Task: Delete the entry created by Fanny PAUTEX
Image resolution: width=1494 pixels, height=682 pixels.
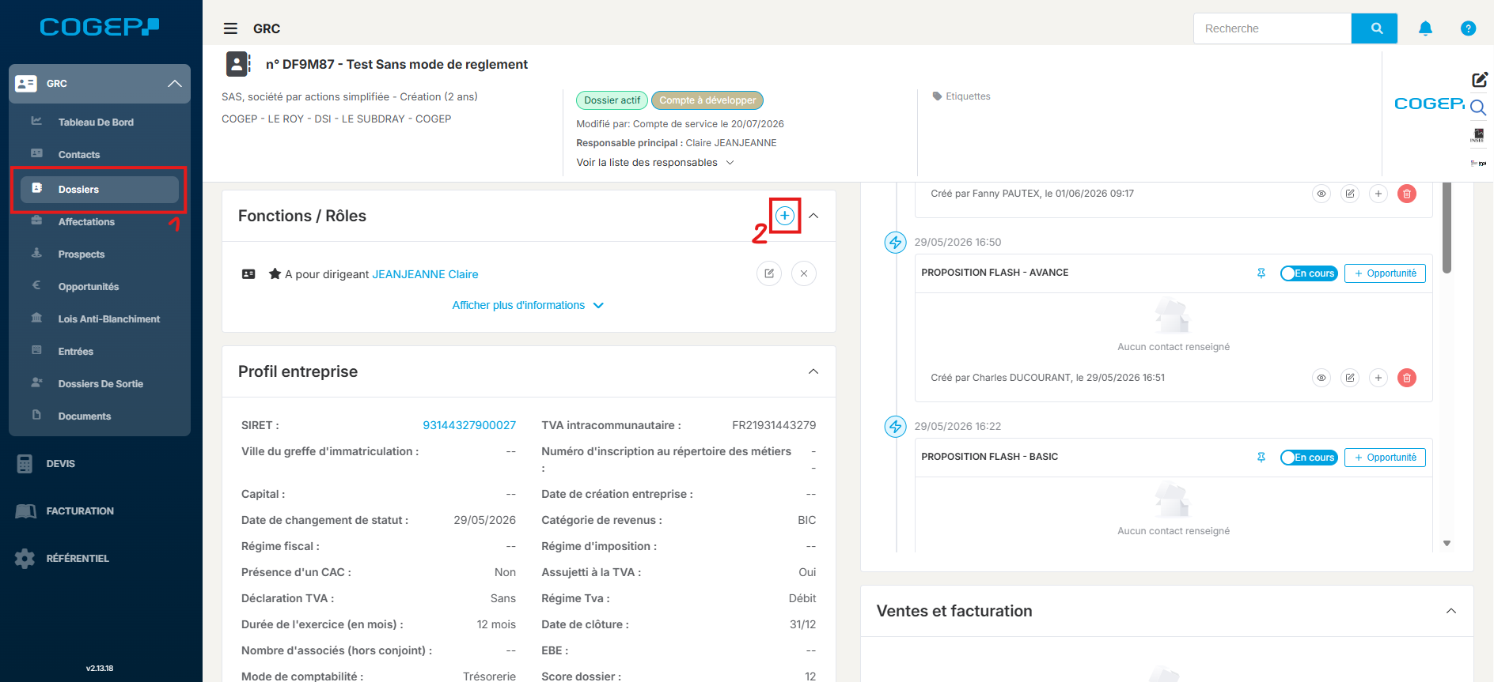Action: [1407, 194]
